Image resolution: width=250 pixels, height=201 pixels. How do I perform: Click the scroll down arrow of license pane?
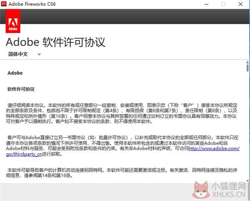(x=247, y=181)
